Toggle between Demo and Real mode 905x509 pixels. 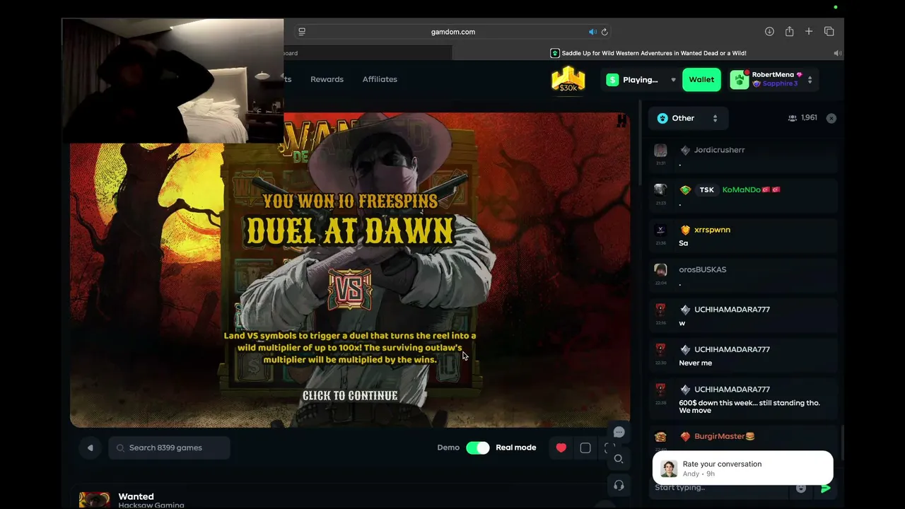[477, 447]
